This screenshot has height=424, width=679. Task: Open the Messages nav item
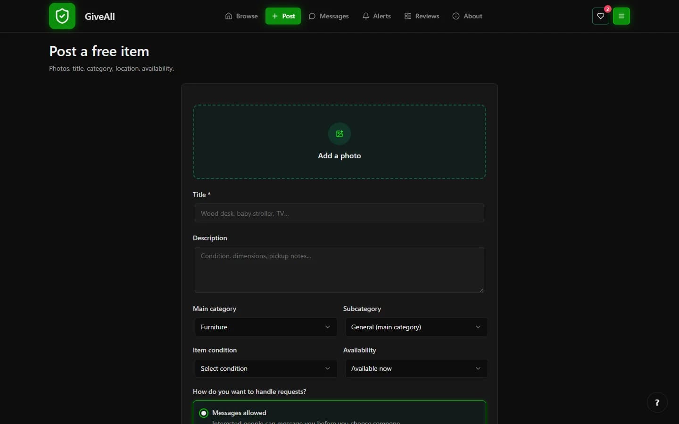coord(329,16)
